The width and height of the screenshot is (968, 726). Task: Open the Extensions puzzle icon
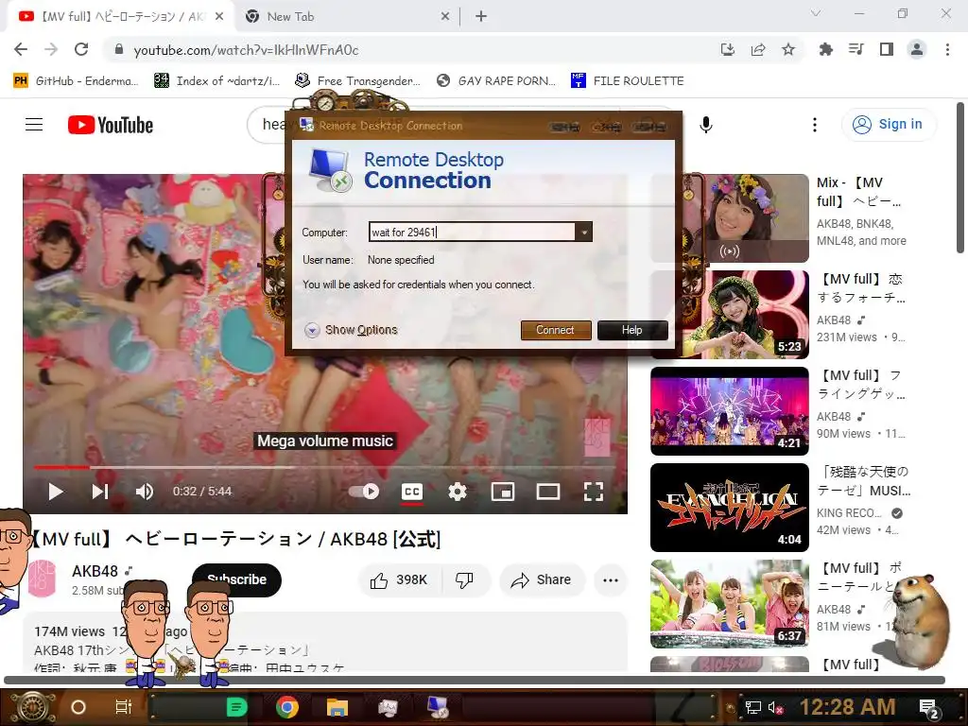[825, 49]
